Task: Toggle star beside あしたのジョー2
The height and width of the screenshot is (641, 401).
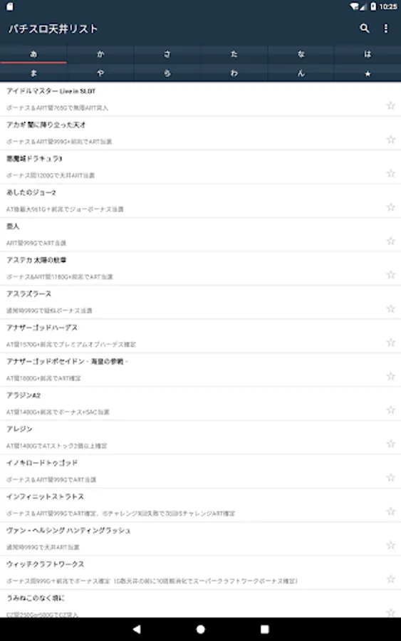Action: tap(391, 207)
